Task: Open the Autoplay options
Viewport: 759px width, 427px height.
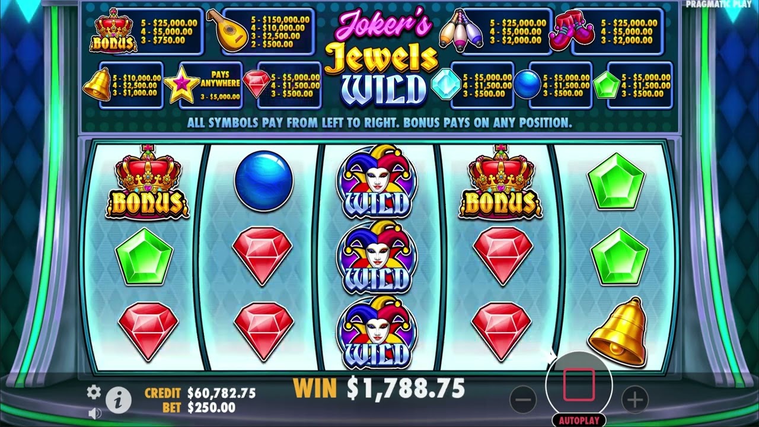Action: [x=579, y=420]
